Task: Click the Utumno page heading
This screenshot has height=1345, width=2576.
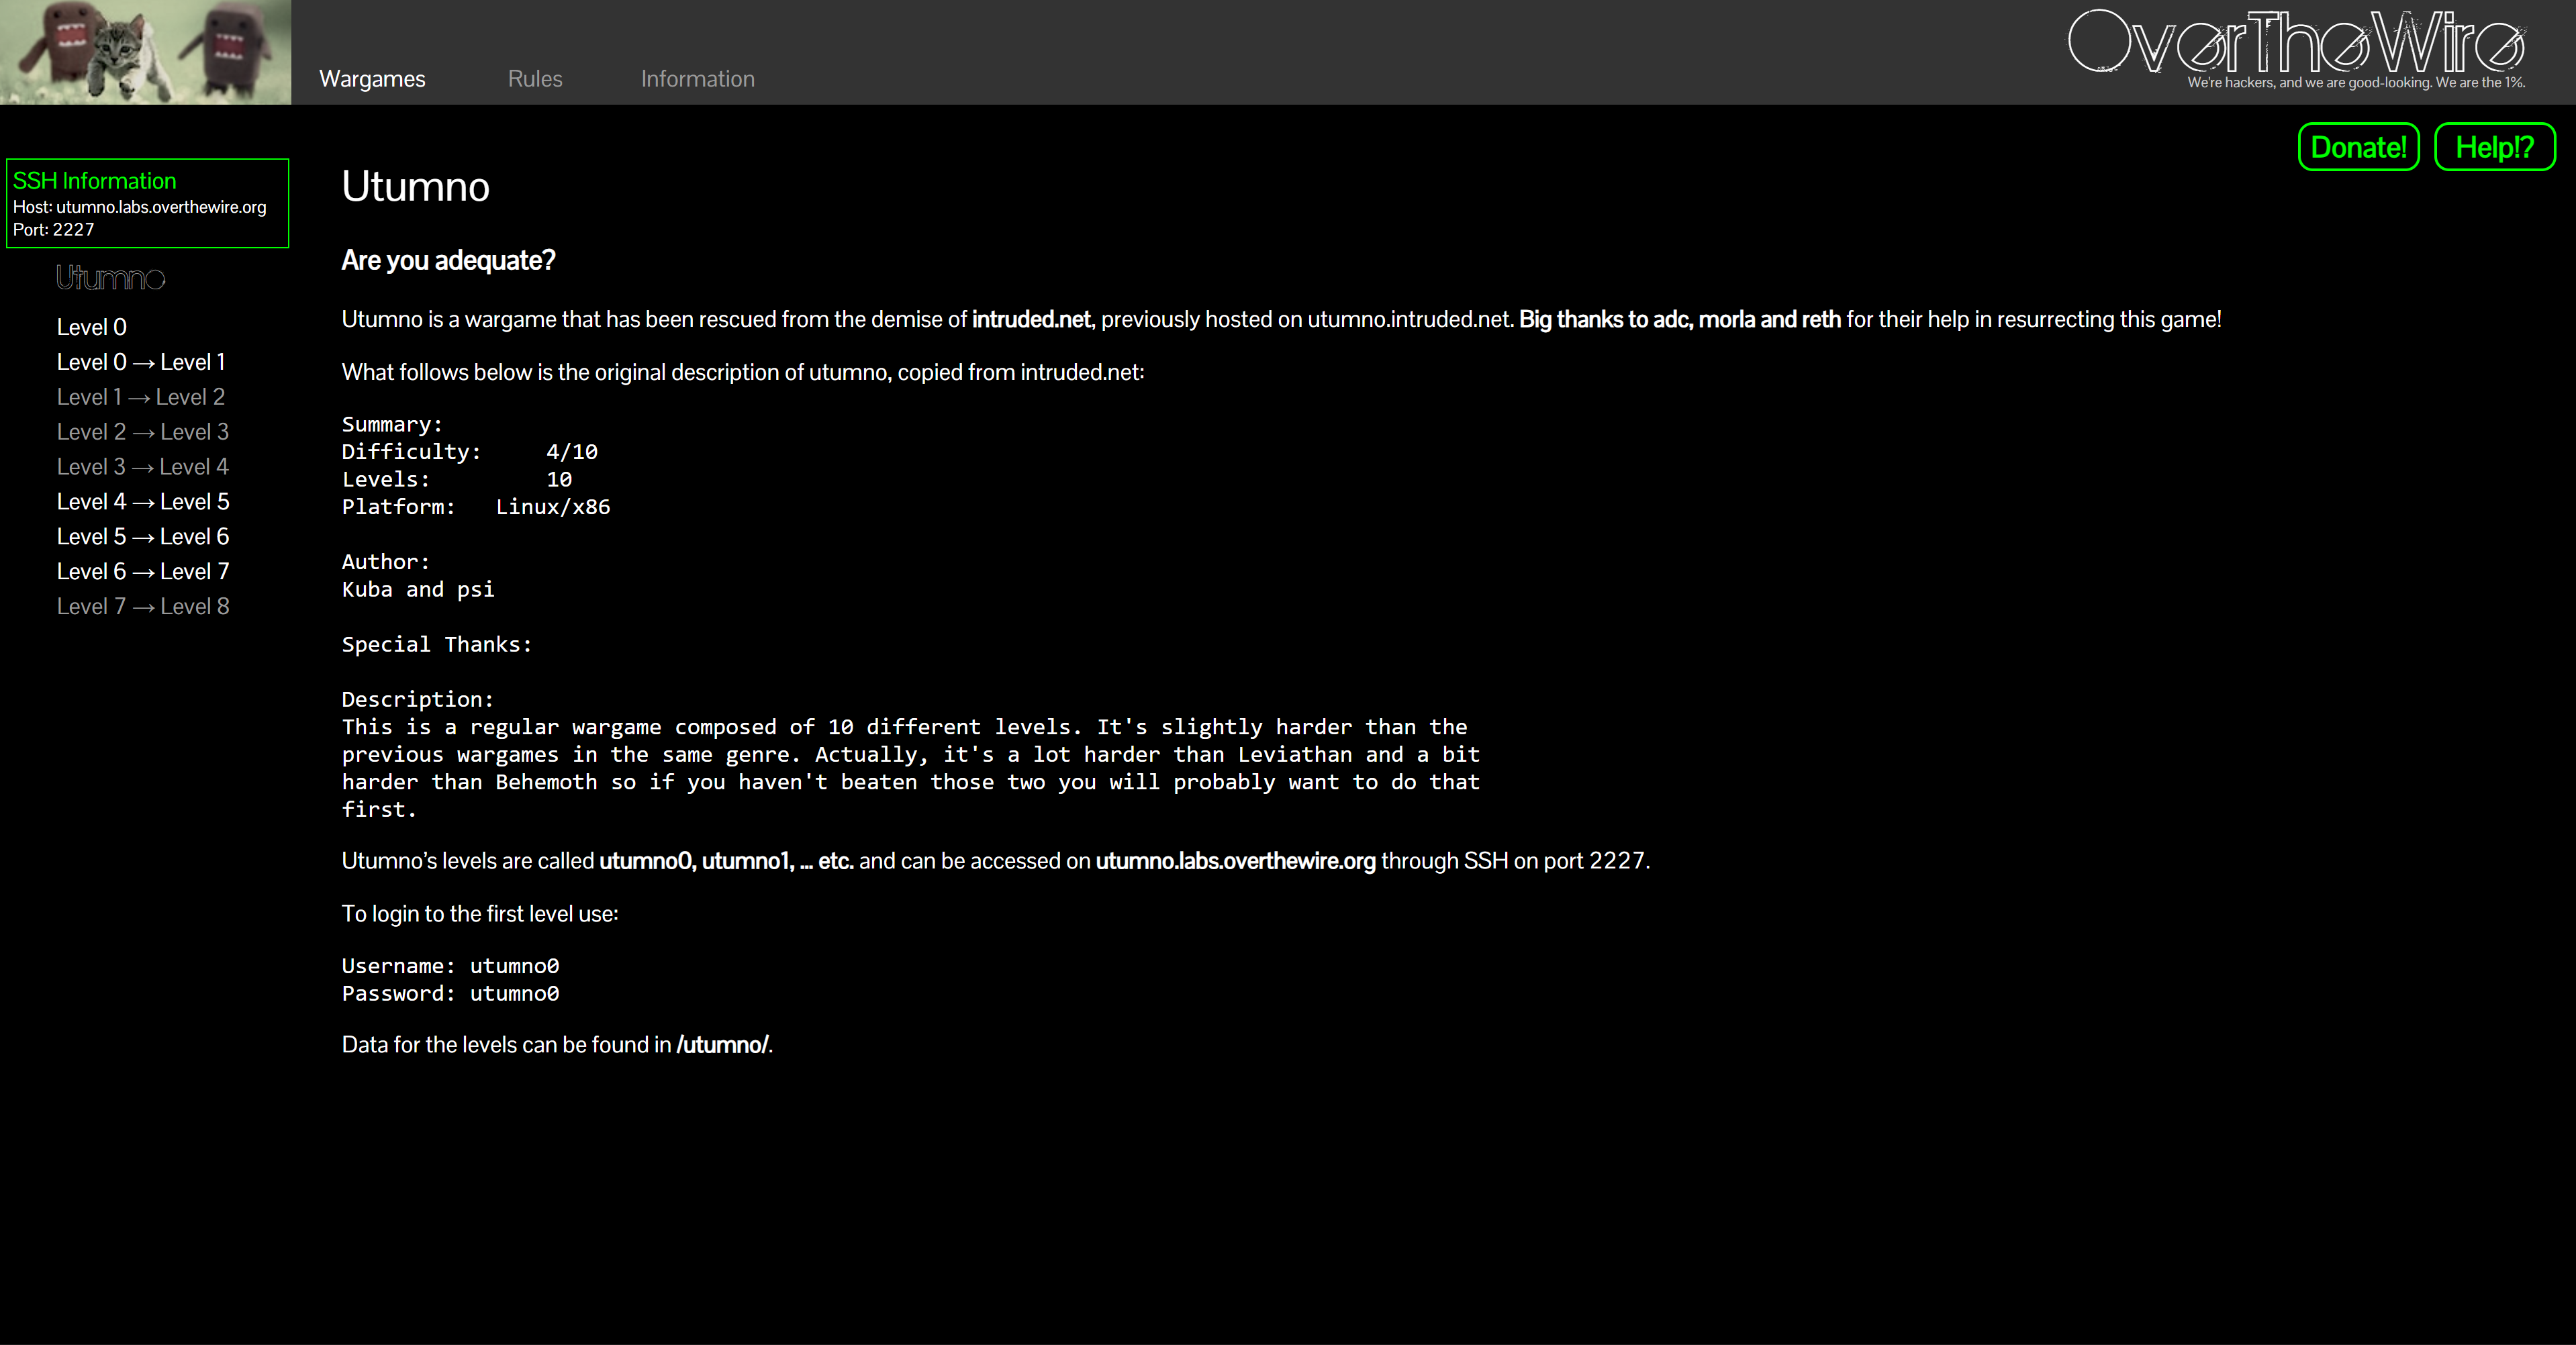Action: [415, 187]
